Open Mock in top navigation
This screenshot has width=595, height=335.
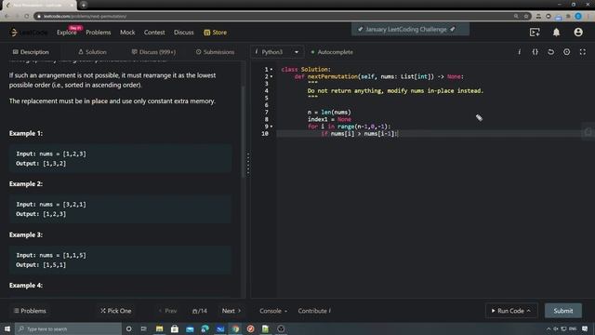tap(127, 33)
